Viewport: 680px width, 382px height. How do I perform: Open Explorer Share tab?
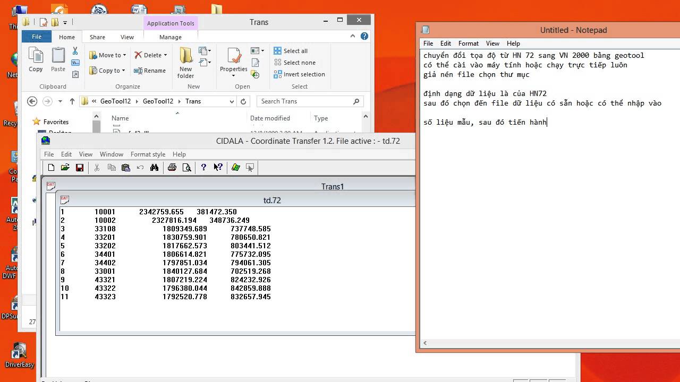[97, 37]
